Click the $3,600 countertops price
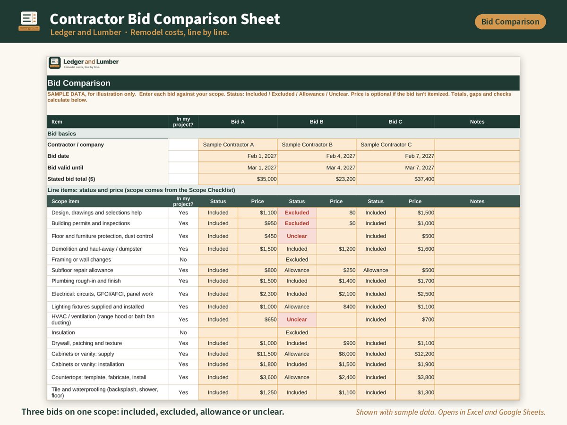Image resolution: width=567 pixels, height=425 pixels. coord(258,377)
